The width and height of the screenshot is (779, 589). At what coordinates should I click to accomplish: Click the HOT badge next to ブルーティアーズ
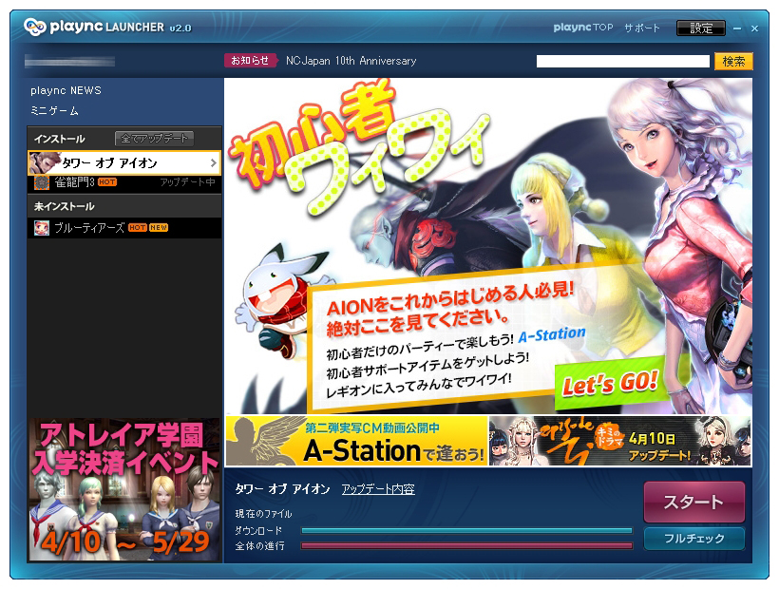[x=138, y=227]
